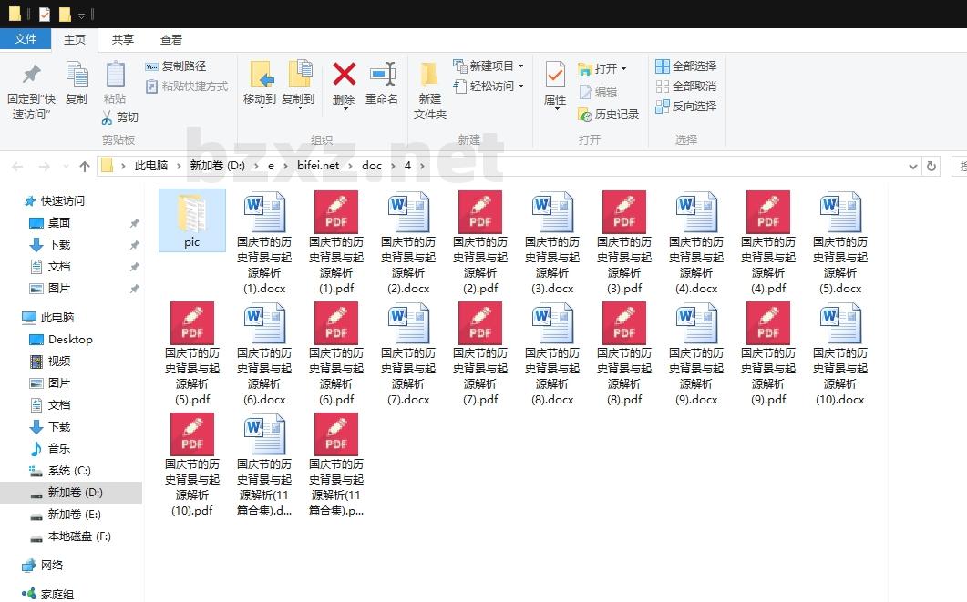
Task: Open the View (查看) ribbon tab
Action: (x=171, y=39)
